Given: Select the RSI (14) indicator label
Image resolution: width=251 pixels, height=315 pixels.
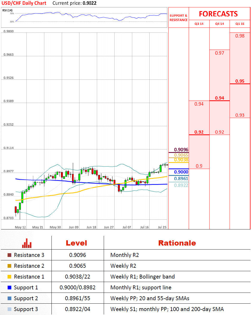Looking at the screenshot, I should click(x=8, y=10).
